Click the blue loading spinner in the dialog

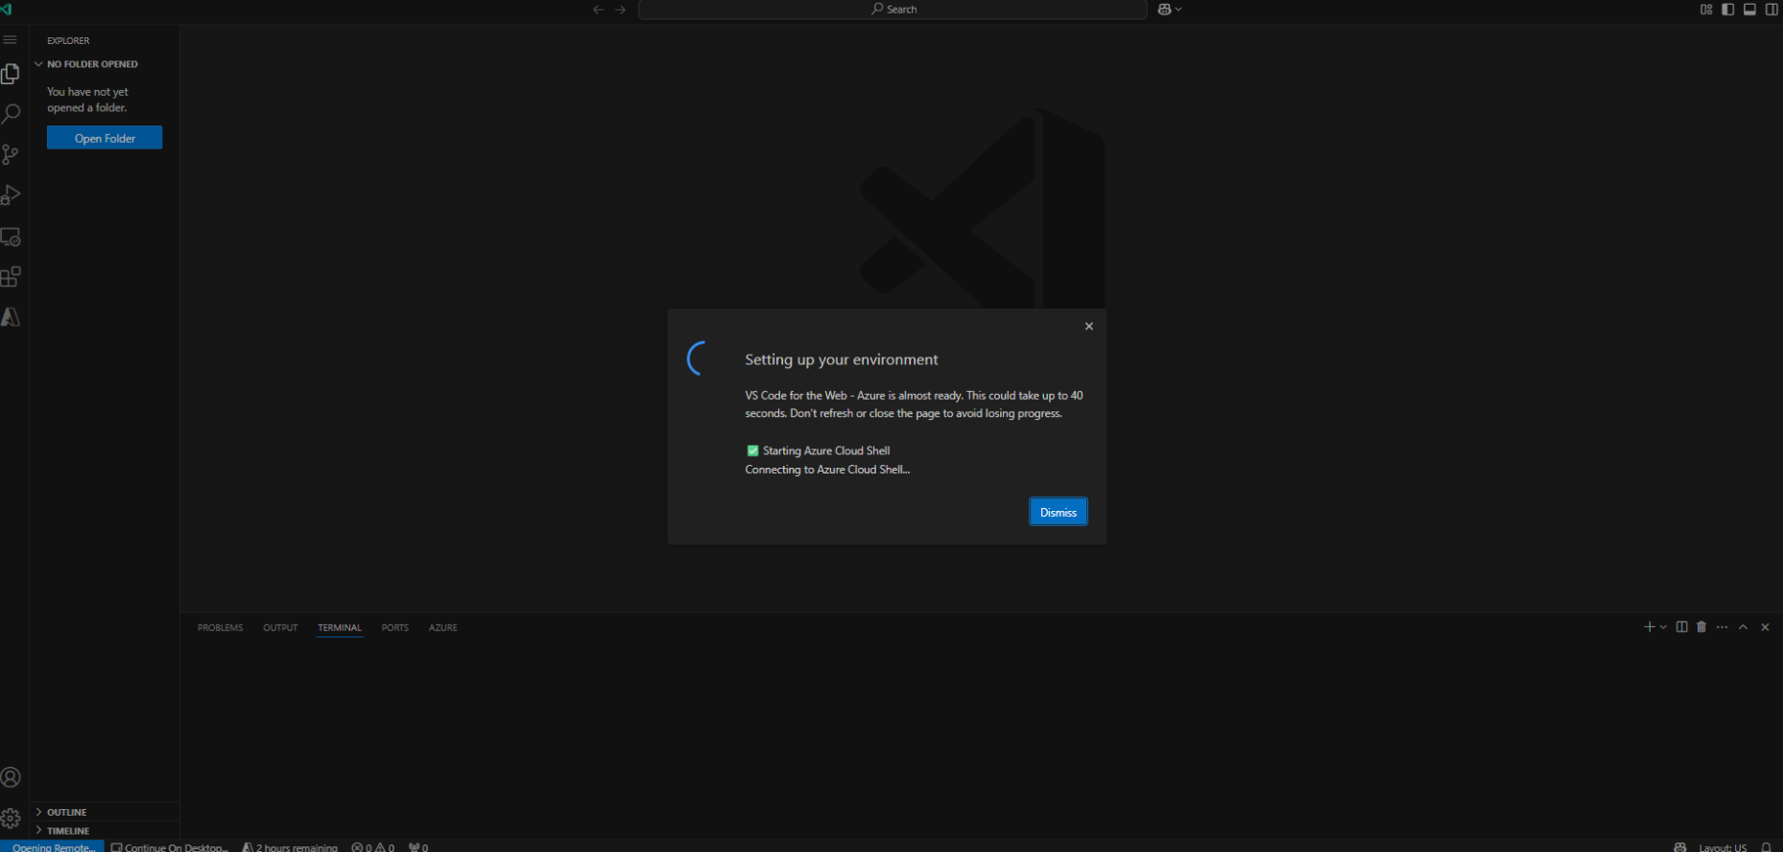[x=697, y=359]
